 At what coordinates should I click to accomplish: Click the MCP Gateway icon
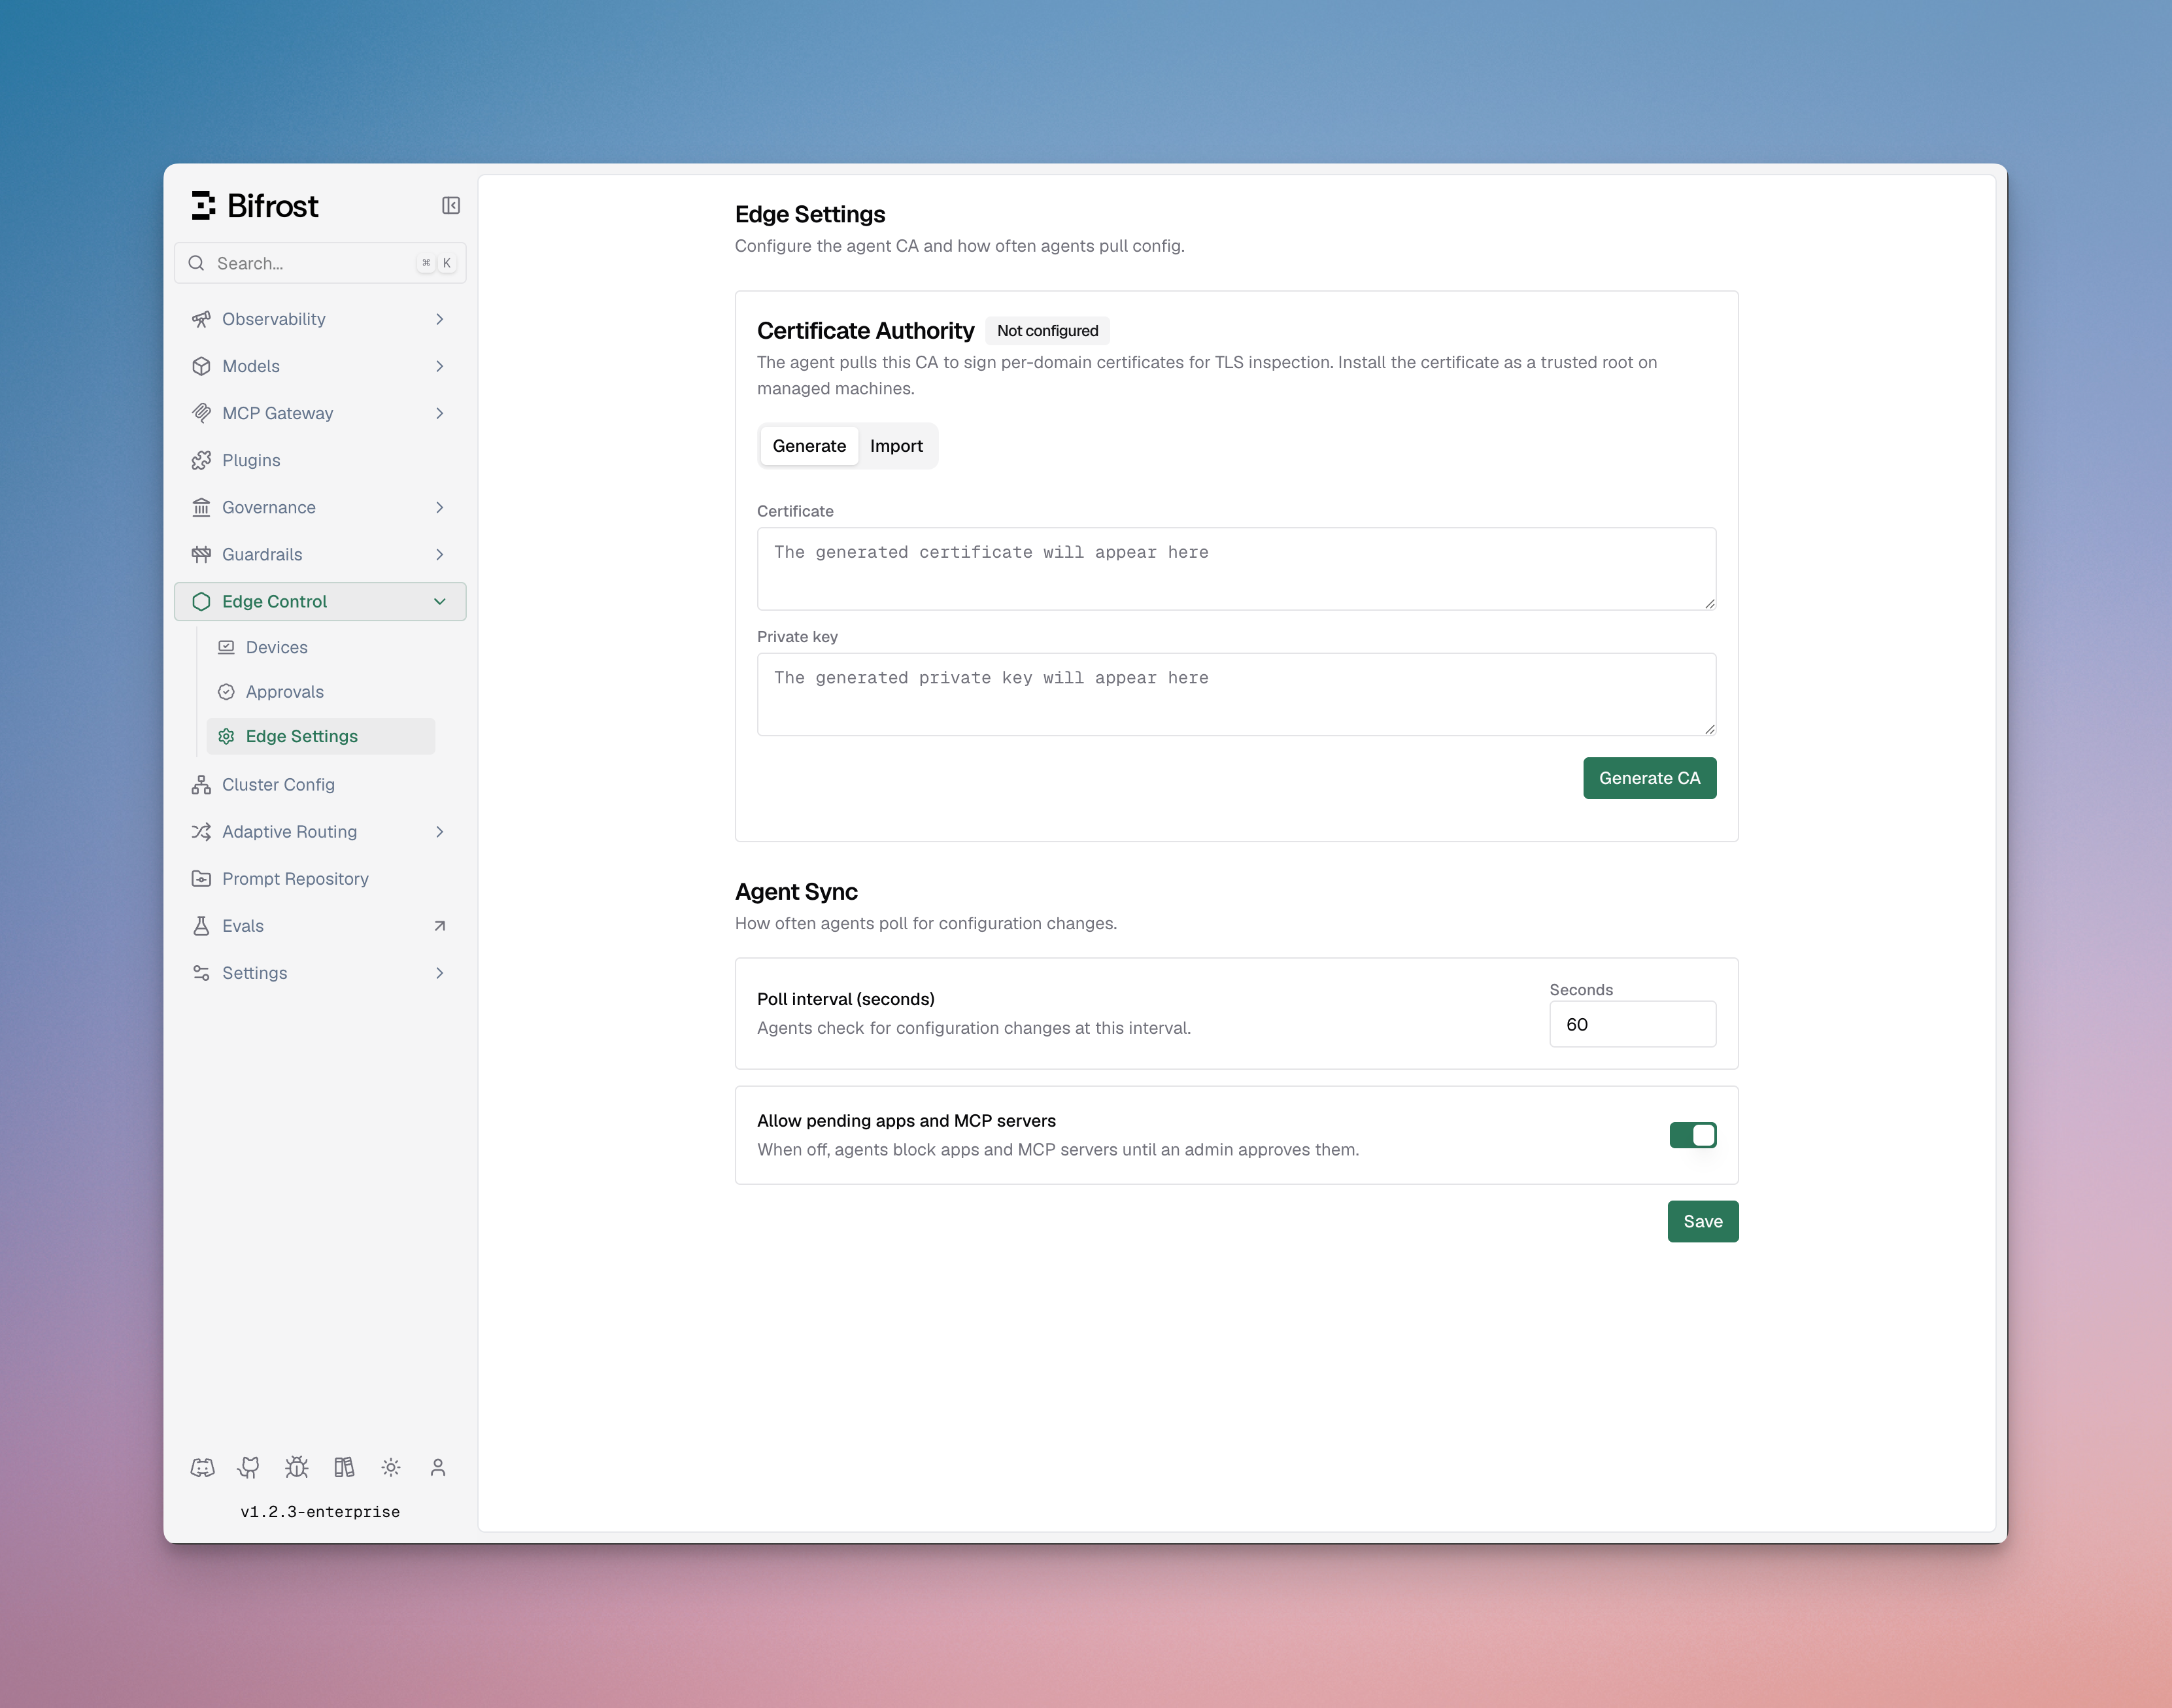coord(201,413)
